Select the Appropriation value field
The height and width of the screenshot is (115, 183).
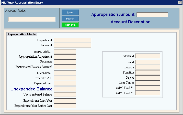(65, 51)
